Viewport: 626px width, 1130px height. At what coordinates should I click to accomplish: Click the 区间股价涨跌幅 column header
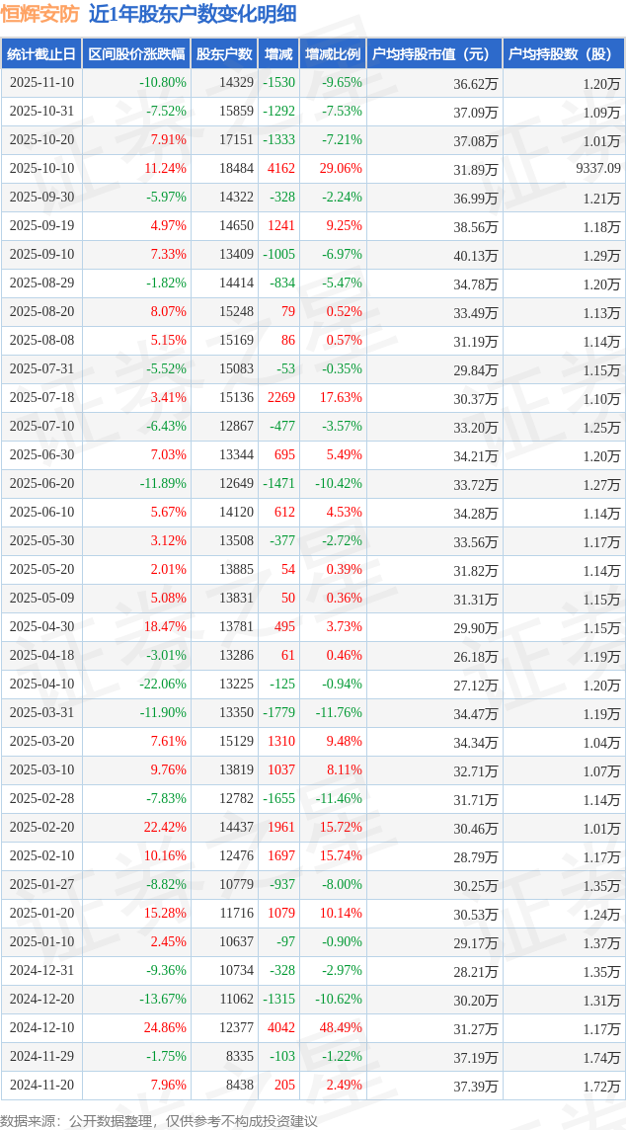134,54
